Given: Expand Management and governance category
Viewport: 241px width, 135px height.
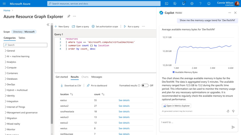Looking at the screenshot, I should [5, 112].
